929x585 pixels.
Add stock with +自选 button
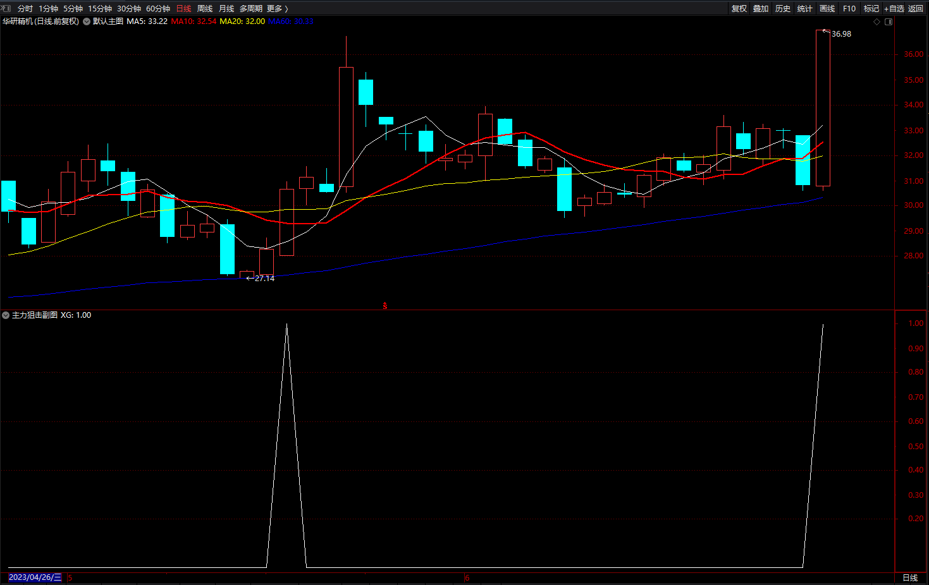(894, 8)
